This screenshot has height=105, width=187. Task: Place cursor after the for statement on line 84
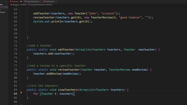pos(75,94)
